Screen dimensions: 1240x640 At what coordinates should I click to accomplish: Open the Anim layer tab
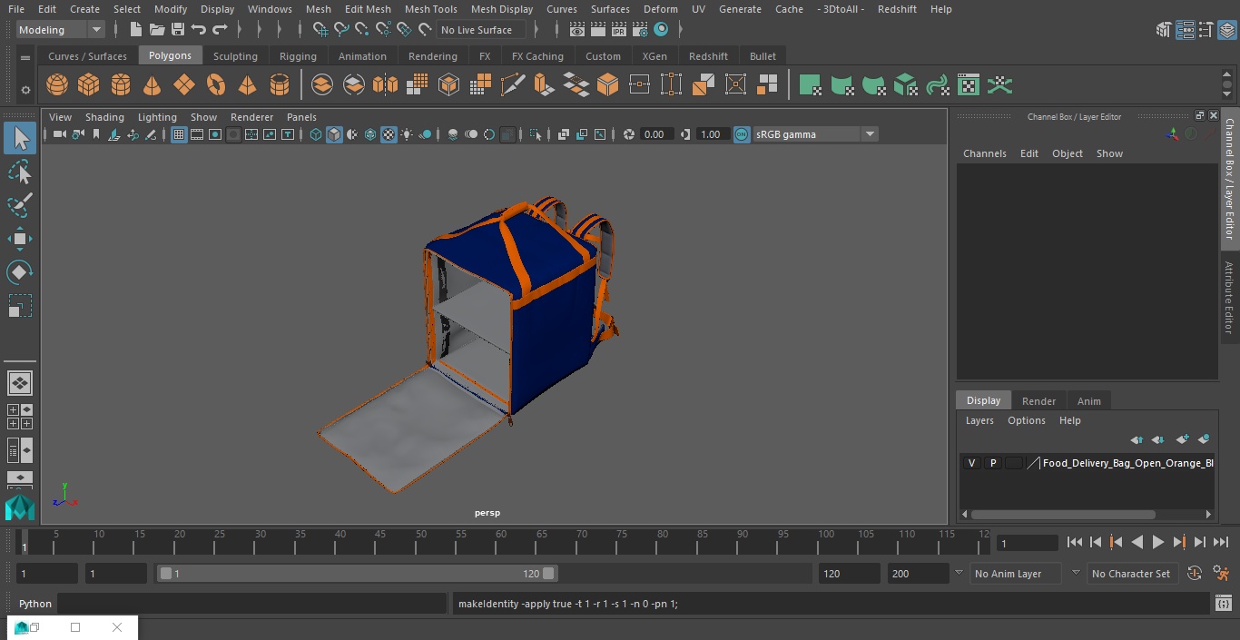pos(1088,401)
